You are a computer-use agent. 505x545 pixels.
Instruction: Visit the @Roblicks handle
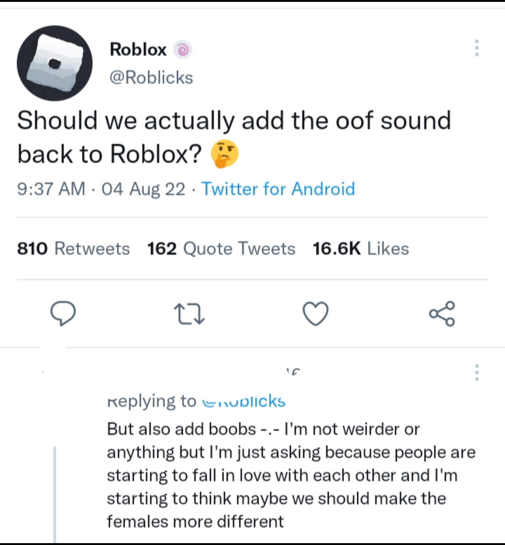tap(151, 78)
